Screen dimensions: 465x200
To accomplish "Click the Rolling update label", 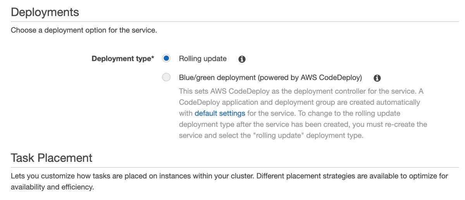I will 203,59.
